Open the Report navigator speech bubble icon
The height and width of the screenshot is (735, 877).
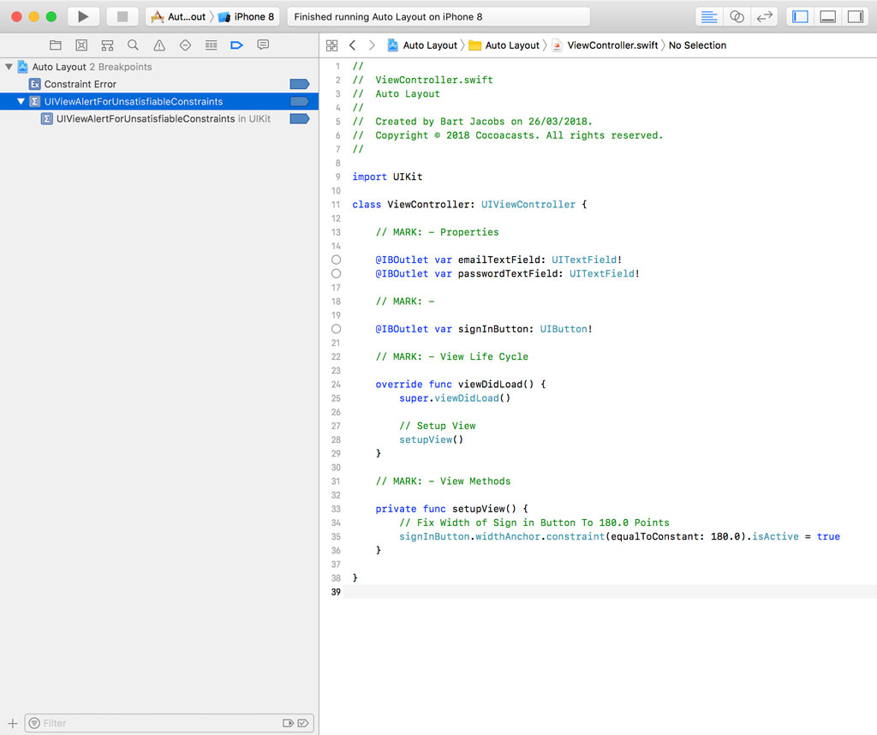pos(263,45)
